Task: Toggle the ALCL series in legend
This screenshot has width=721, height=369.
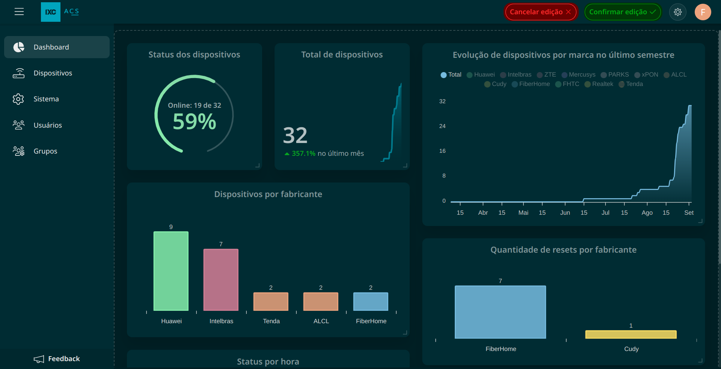Action: tap(675, 75)
